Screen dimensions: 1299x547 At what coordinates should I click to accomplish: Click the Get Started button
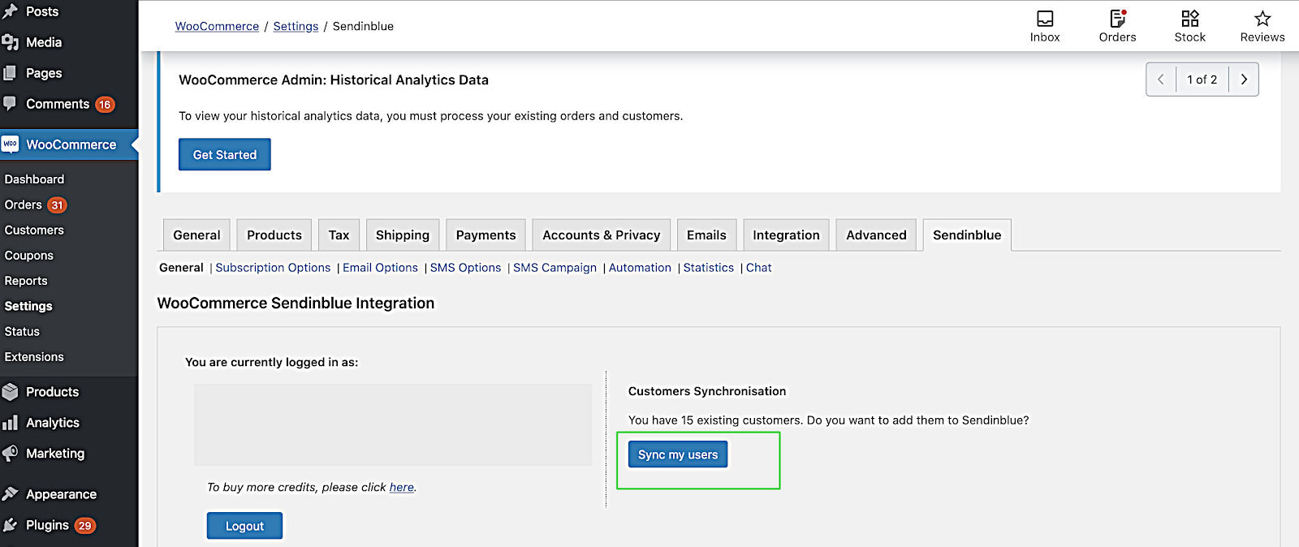pos(225,154)
